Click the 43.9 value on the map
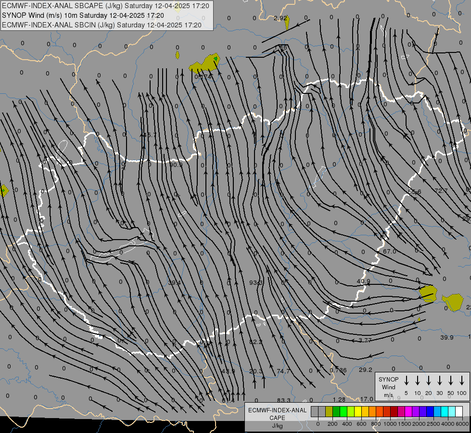The height and width of the screenshot is (433, 471). (x=229, y=371)
